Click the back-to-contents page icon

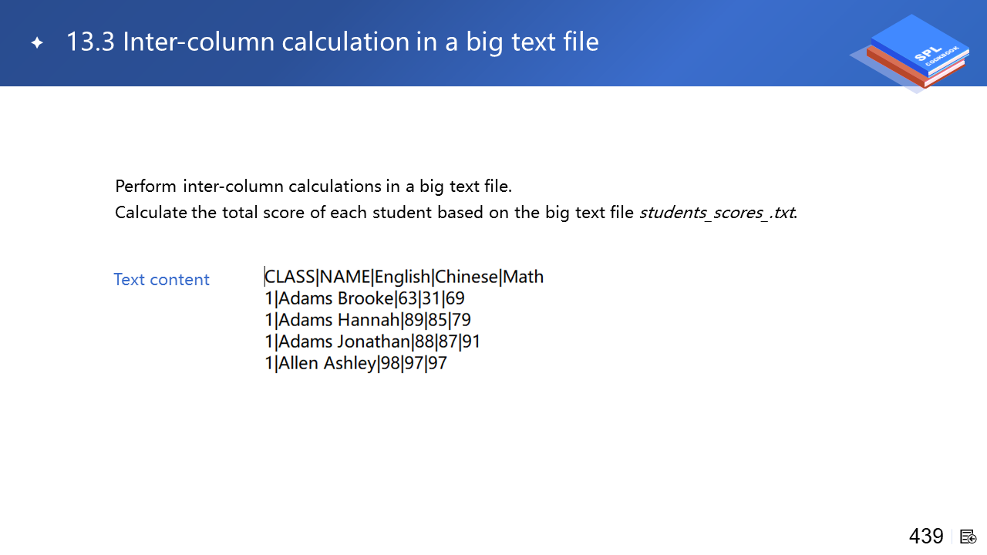(x=968, y=536)
